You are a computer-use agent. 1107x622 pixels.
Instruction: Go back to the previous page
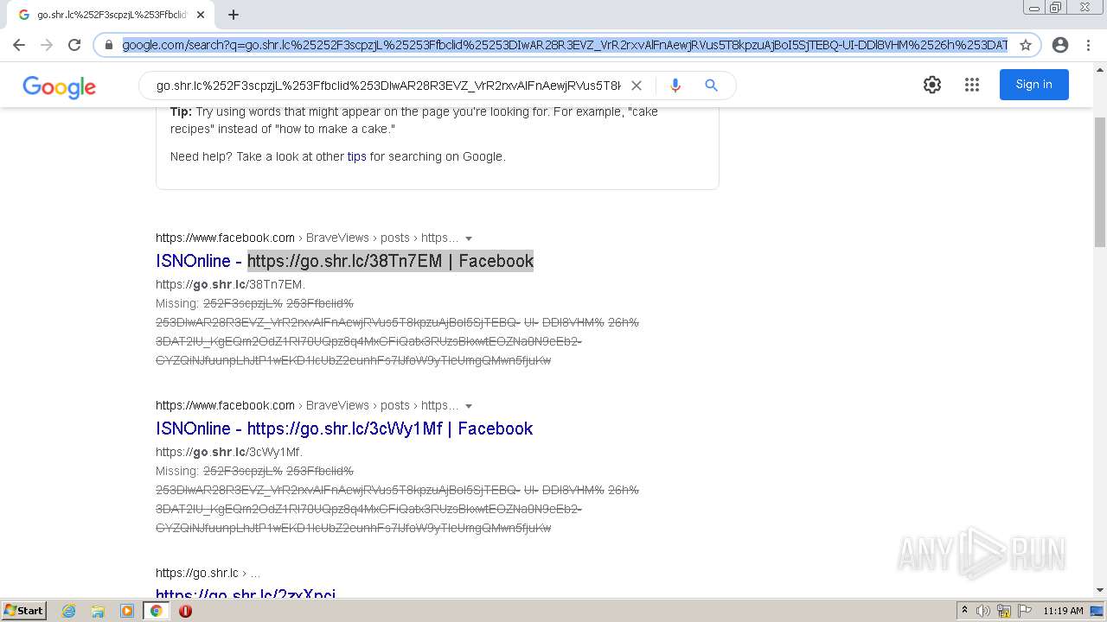pyautogui.click(x=19, y=45)
